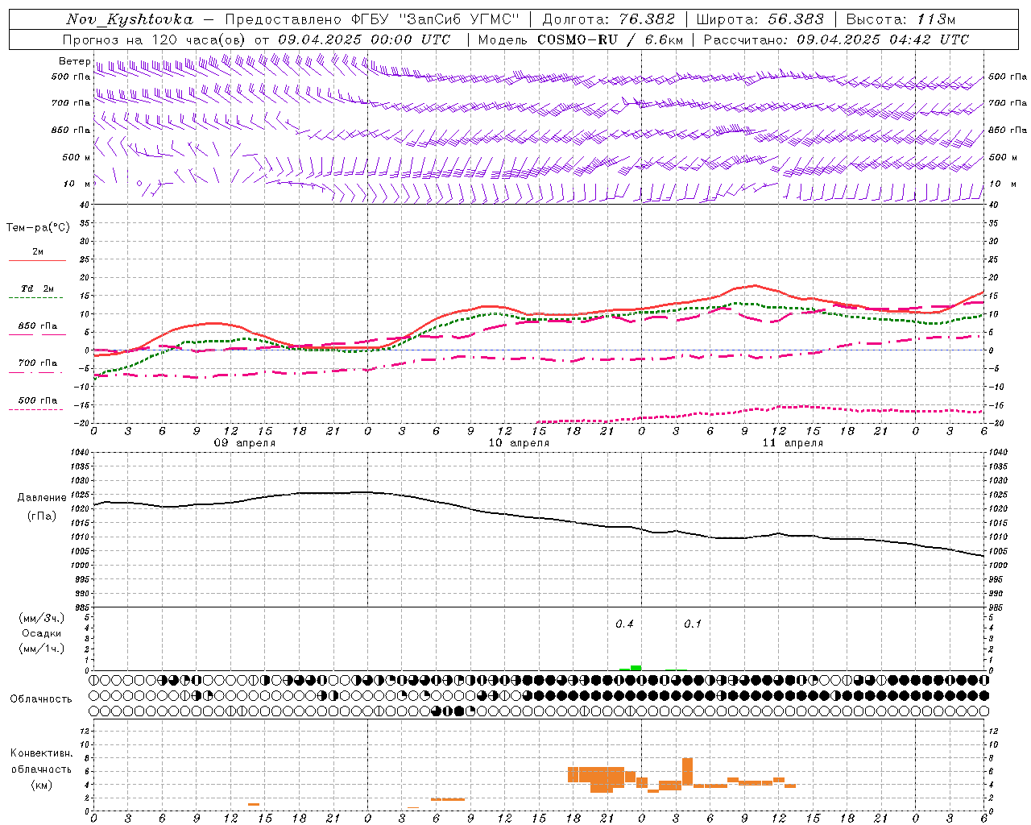Select the Долгота: 76.382 value
Viewport: 1031px width, 825px height.
[x=609, y=19]
